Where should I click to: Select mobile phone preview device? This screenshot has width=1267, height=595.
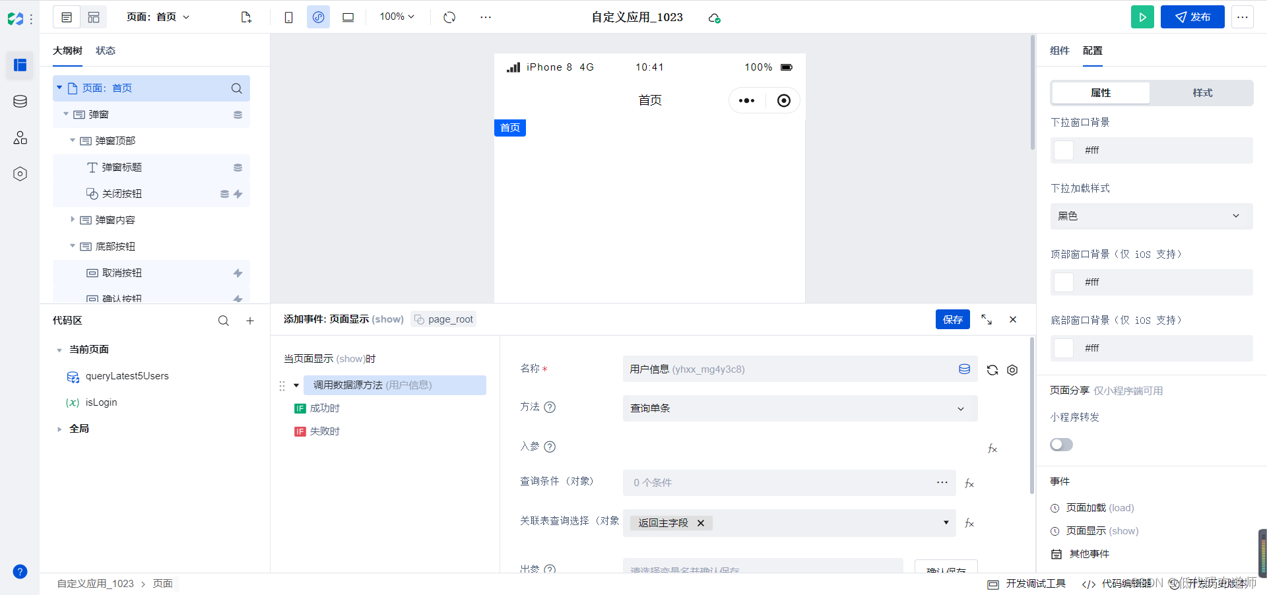(288, 17)
